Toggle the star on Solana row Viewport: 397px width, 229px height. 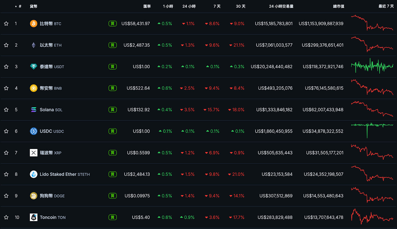pyautogui.click(x=6, y=110)
